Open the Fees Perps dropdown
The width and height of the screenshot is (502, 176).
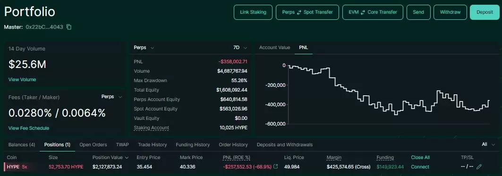112,97
